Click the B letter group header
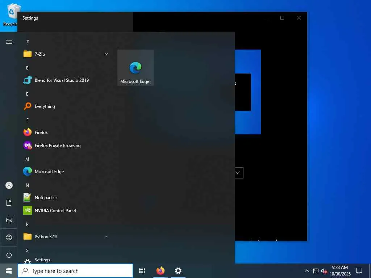 27,68
